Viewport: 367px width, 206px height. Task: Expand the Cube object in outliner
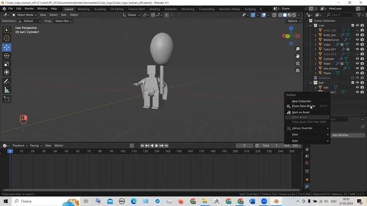pyautogui.click(x=315, y=45)
